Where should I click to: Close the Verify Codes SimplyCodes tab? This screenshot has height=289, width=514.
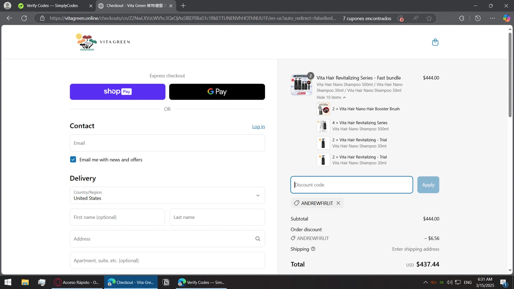click(91, 6)
